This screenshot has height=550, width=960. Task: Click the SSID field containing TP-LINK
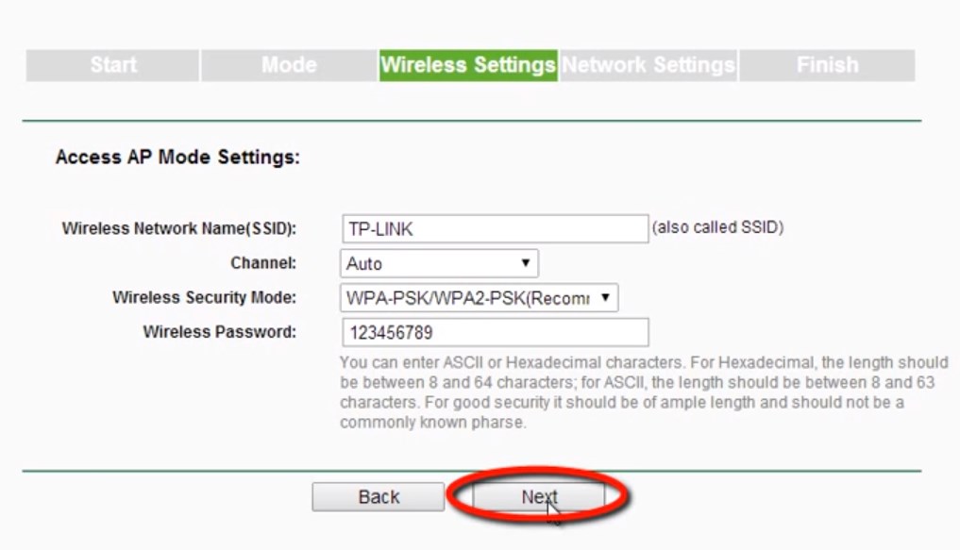tap(494, 229)
